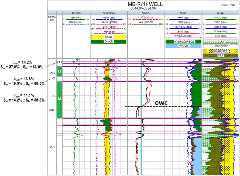Select the VSand (dec) curve label
Screen dimensions: 240x176
click(x=221, y=27)
